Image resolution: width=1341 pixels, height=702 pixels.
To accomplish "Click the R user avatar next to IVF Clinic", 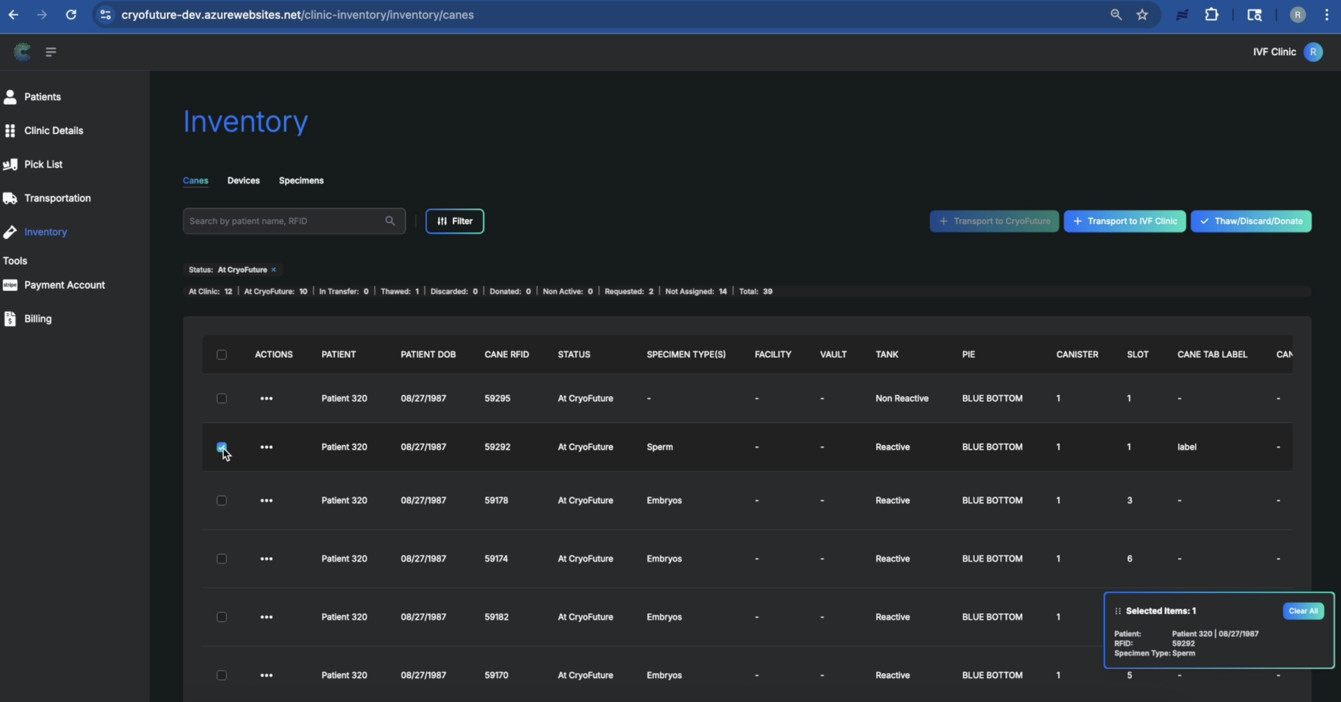I will 1313,52.
